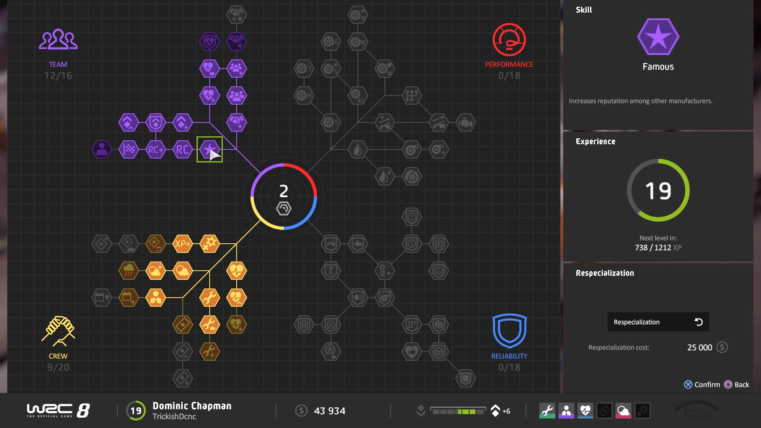Image resolution: width=761 pixels, height=428 pixels.
Task: Select the dark rain cloud crew node
Action: [128, 271]
